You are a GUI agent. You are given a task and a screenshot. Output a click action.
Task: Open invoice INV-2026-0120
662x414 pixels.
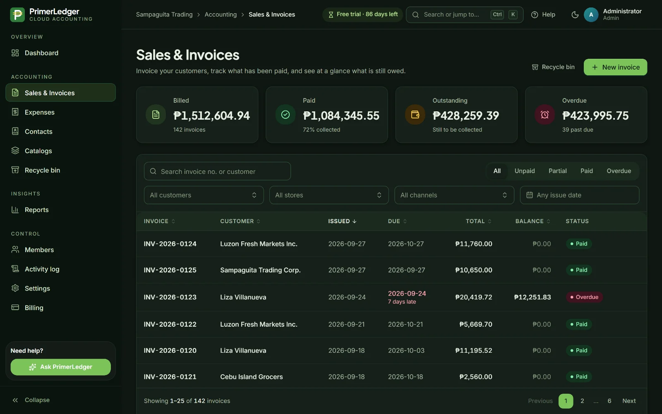(x=170, y=350)
